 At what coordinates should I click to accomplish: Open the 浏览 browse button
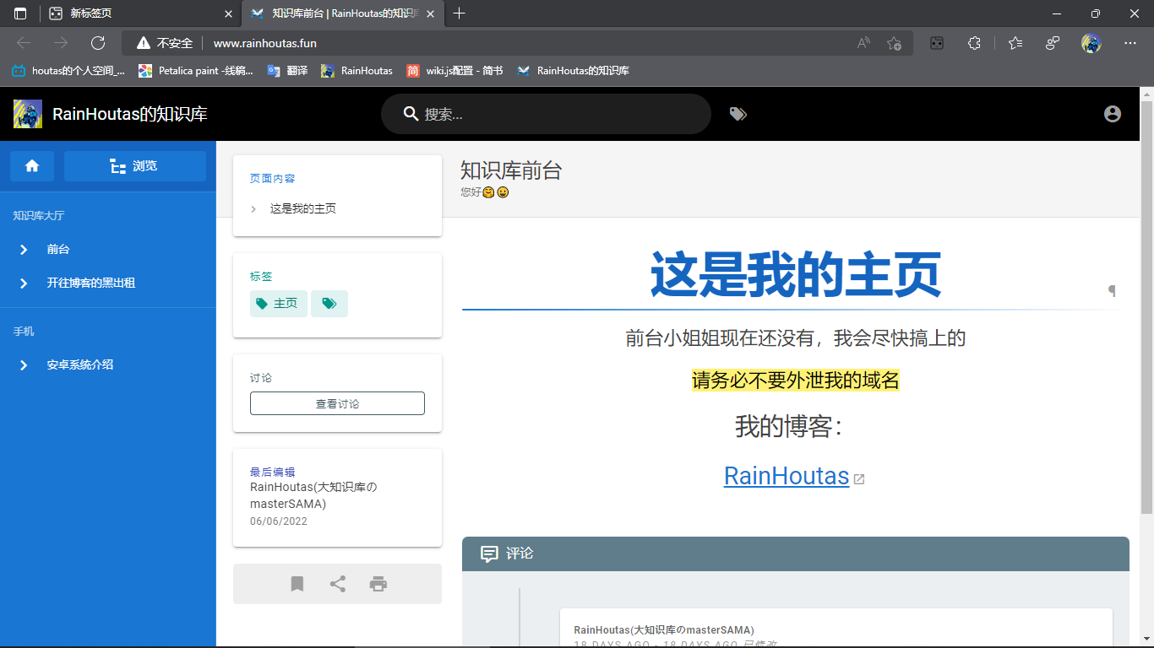point(135,166)
